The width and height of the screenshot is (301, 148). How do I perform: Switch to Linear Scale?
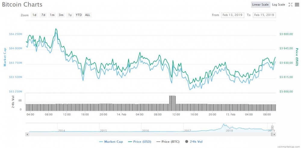[x=260, y=5]
